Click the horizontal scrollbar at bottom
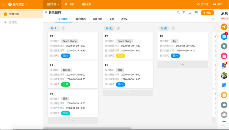The image size is (229, 130). 87,128
